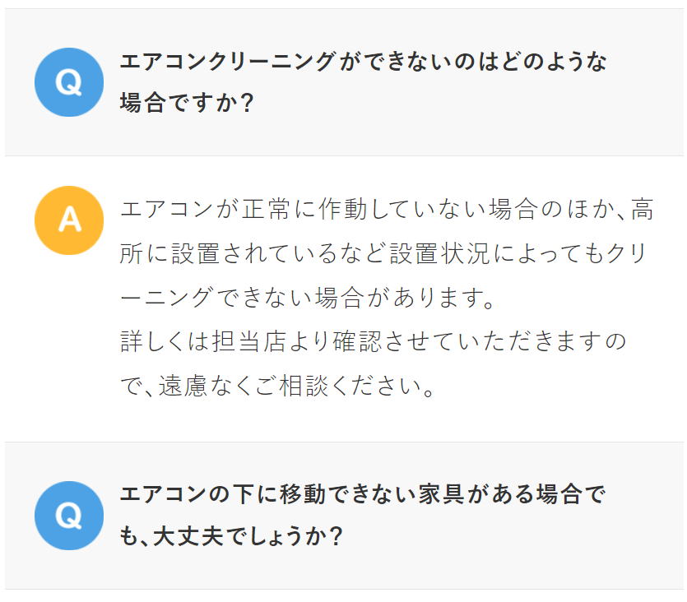Click the second blue Q icon
The width and height of the screenshot is (687, 602).
(69, 516)
